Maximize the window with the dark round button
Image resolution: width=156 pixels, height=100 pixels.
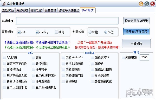click(x=147, y=4)
